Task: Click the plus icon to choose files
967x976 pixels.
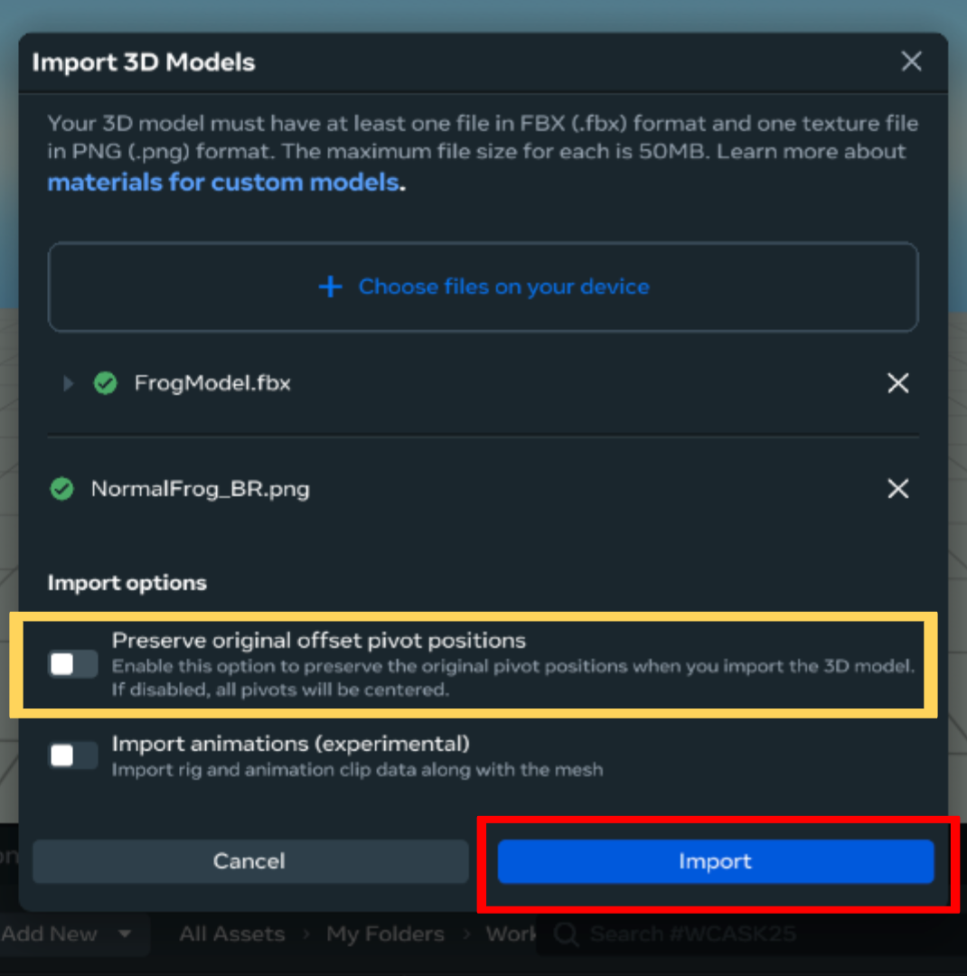Action: coord(331,287)
